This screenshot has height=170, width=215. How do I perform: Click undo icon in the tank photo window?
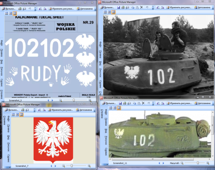tap(147, 7)
